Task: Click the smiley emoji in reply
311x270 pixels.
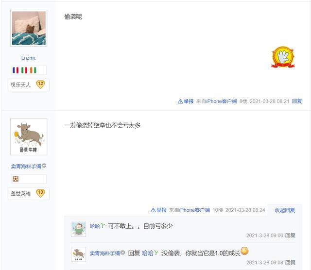Action: pyautogui.click(x=244, y=251)
